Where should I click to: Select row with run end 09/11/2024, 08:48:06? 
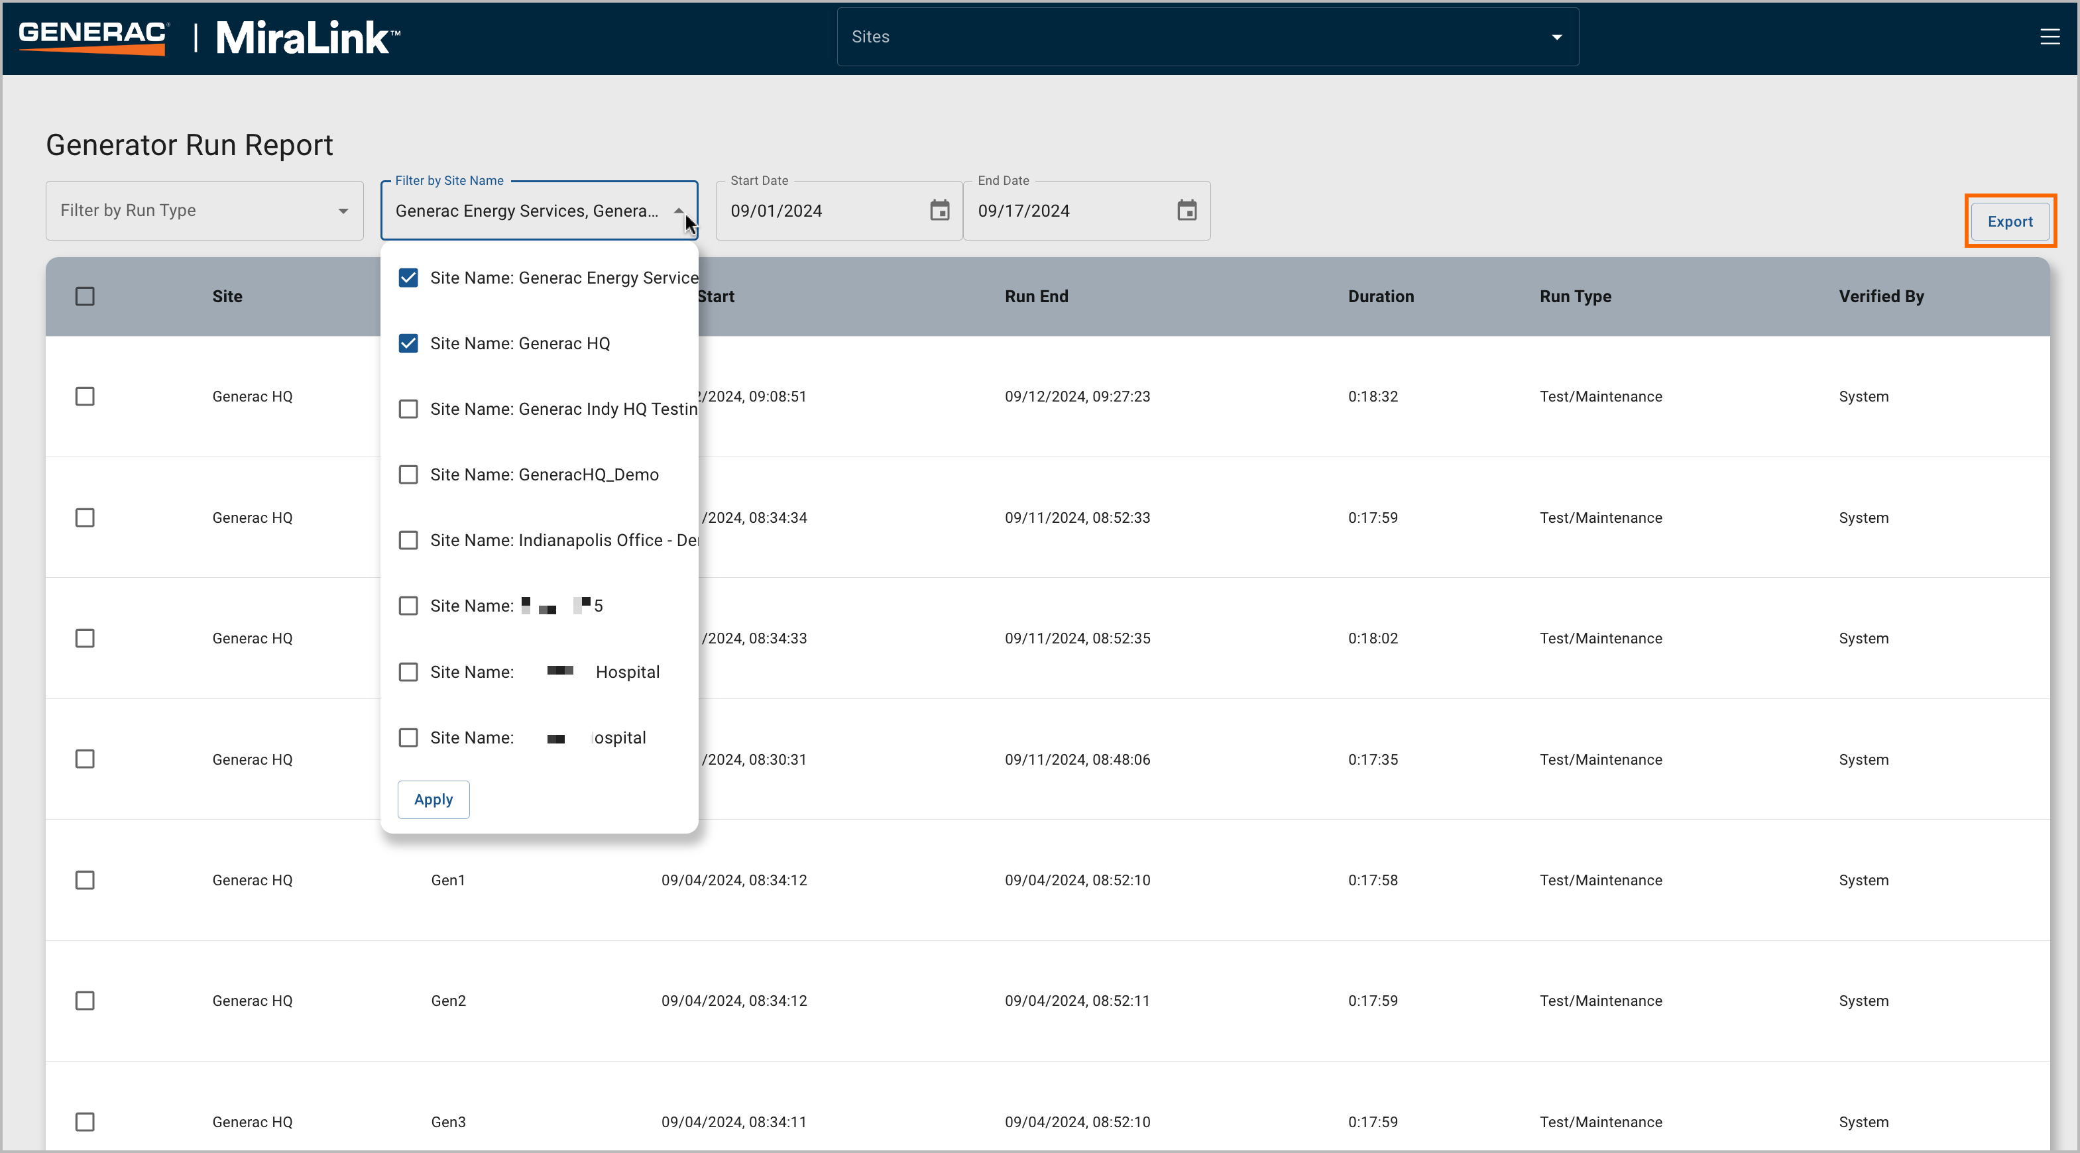point(85,759)
